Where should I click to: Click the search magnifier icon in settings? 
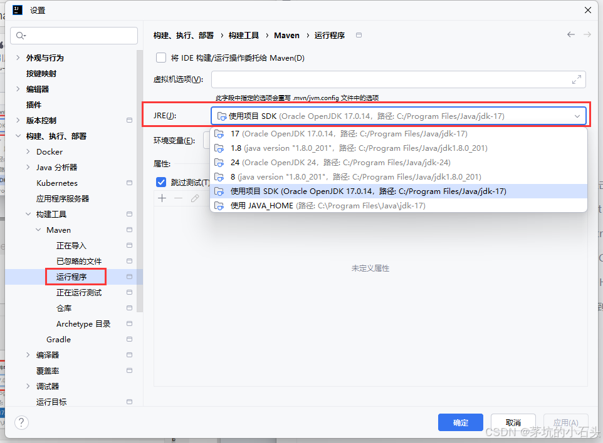point(21,36)
